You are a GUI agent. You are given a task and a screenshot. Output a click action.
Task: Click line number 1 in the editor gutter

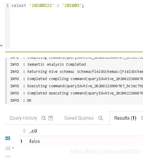[8, 5]
